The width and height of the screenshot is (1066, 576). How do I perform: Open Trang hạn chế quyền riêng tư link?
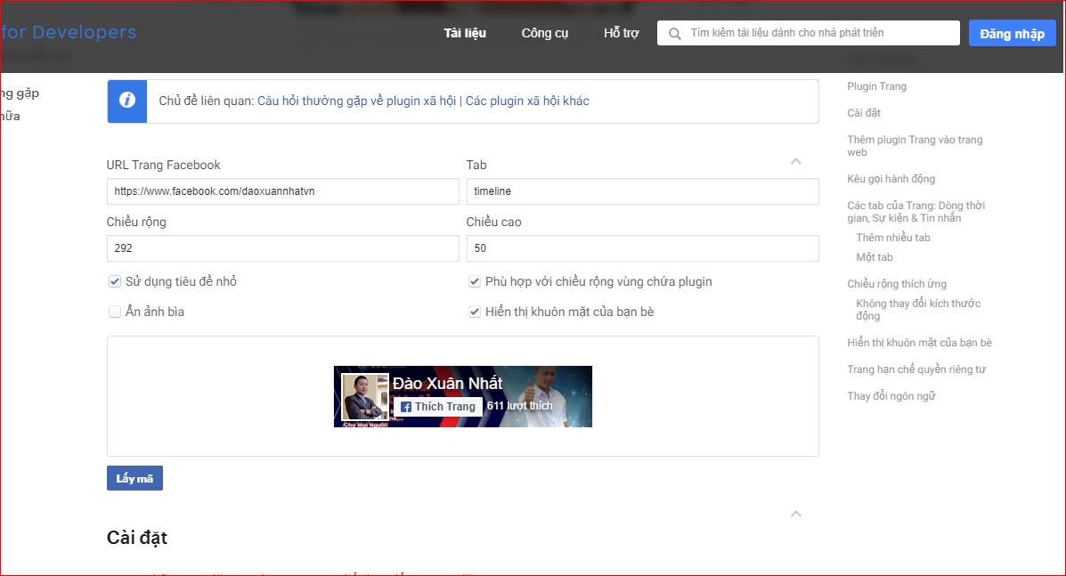(916, 369)
